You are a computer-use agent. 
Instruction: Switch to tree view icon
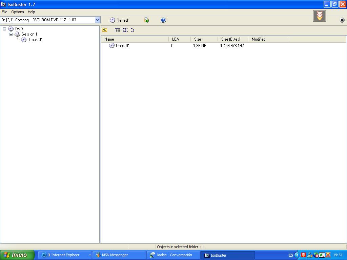coord(133,30)
